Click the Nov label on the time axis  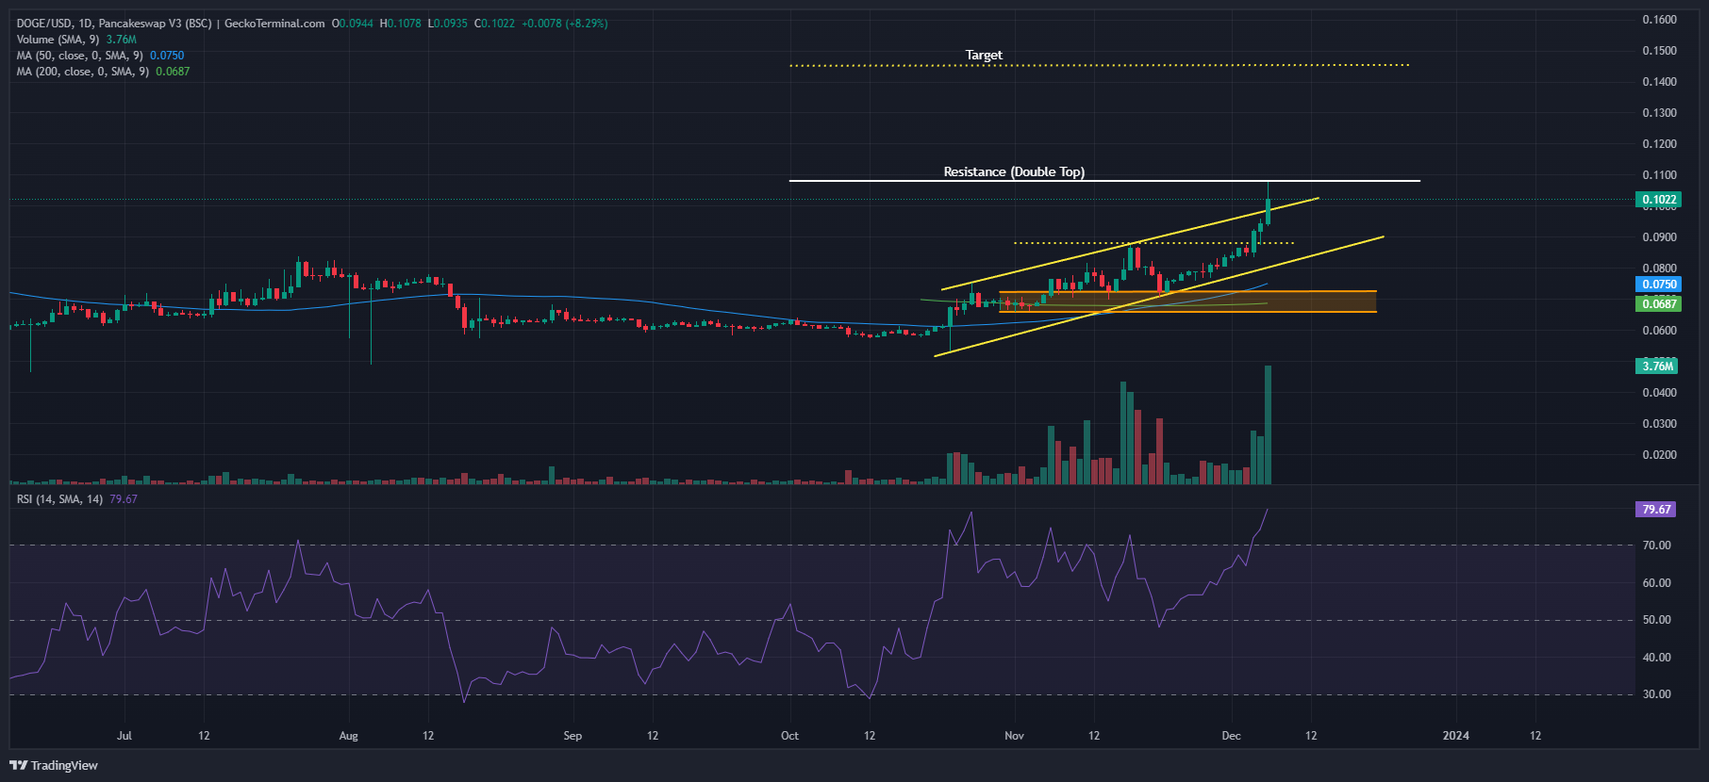(x=1014, y=736)
